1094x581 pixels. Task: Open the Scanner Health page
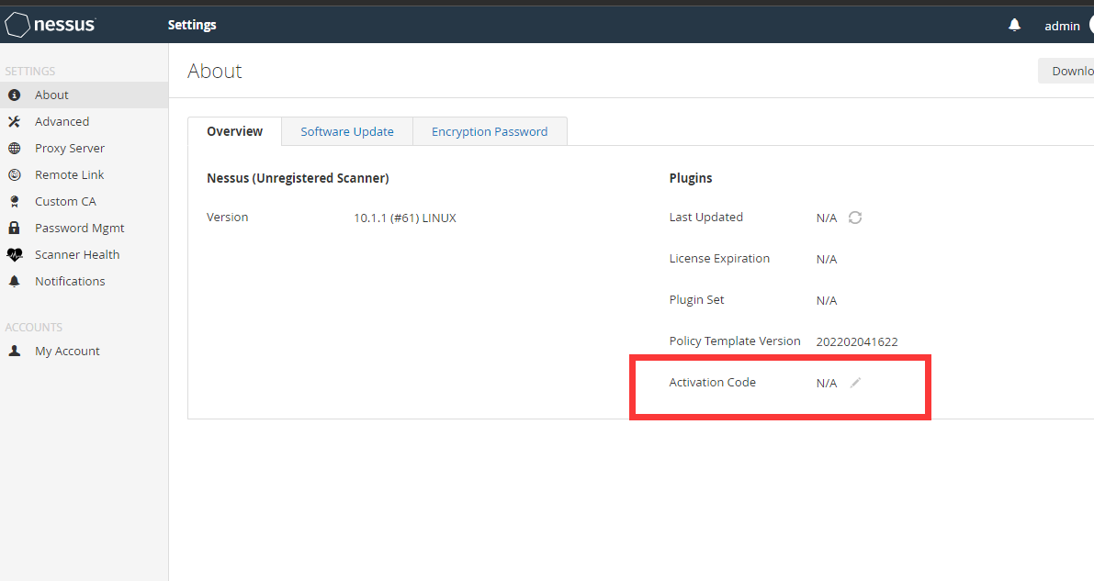(84, 254)
